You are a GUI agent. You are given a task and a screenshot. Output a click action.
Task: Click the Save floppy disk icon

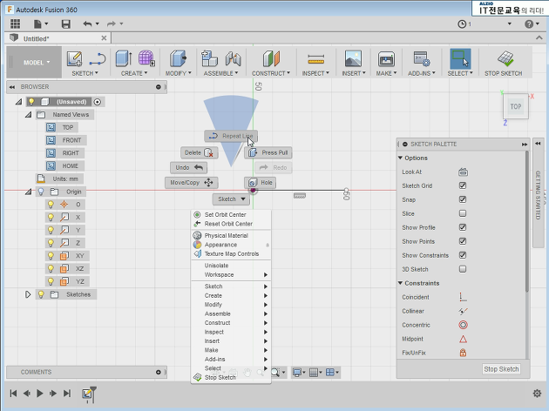pos(66,24)
